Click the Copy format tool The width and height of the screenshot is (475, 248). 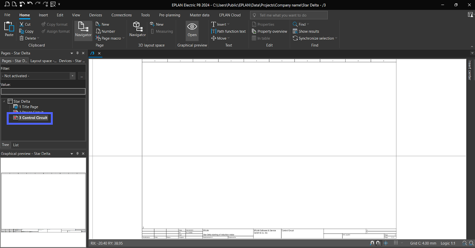click(x=54, y=24)
